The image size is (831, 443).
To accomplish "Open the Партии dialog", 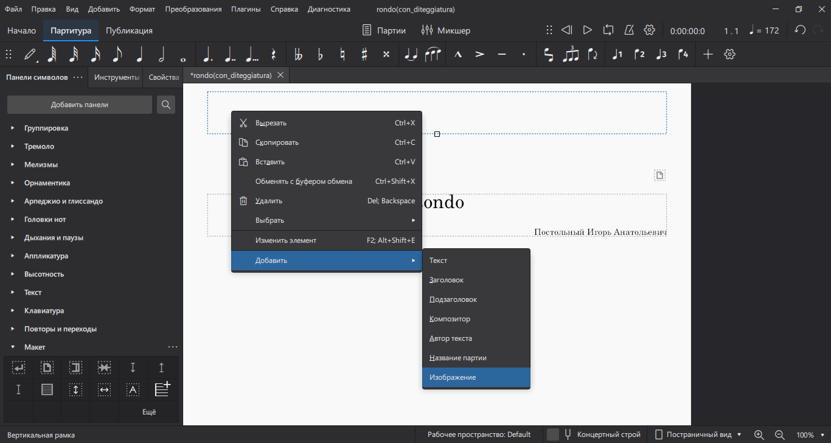I will [x=384, y=30].
